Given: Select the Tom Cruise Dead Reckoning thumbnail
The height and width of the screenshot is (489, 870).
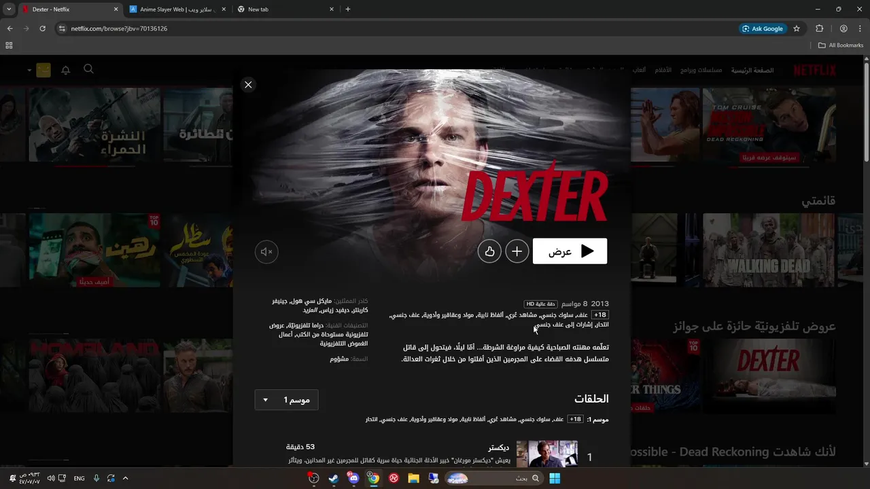Looking at the screenshot, I should click(769, 124).
